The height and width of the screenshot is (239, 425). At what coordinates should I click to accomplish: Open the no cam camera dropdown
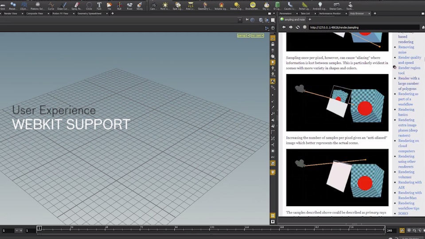click(257, 35)
